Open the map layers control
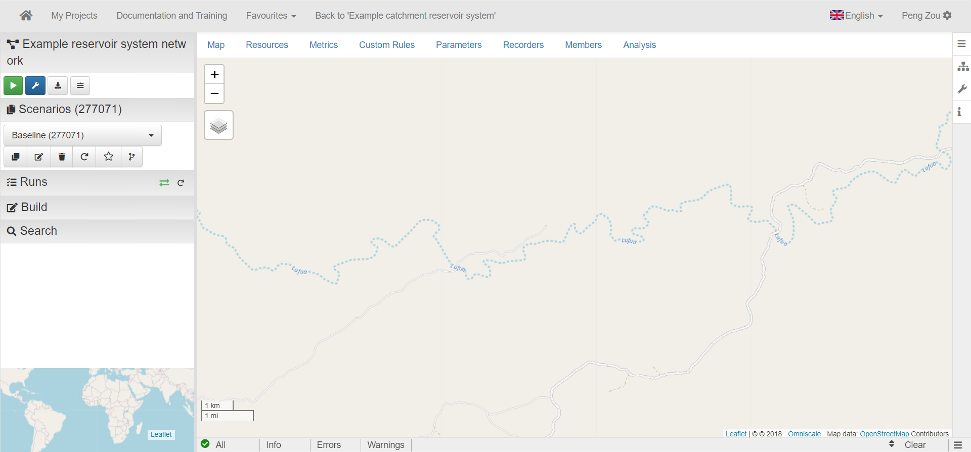The width and height of the screenshot is (971, 452). [218, 125]
